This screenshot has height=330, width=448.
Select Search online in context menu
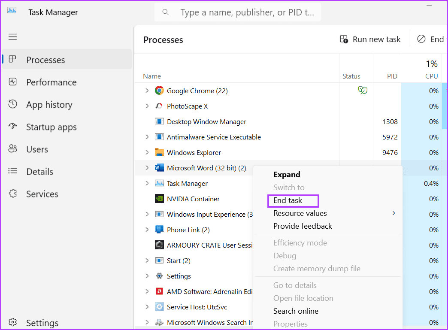[296, 311]
